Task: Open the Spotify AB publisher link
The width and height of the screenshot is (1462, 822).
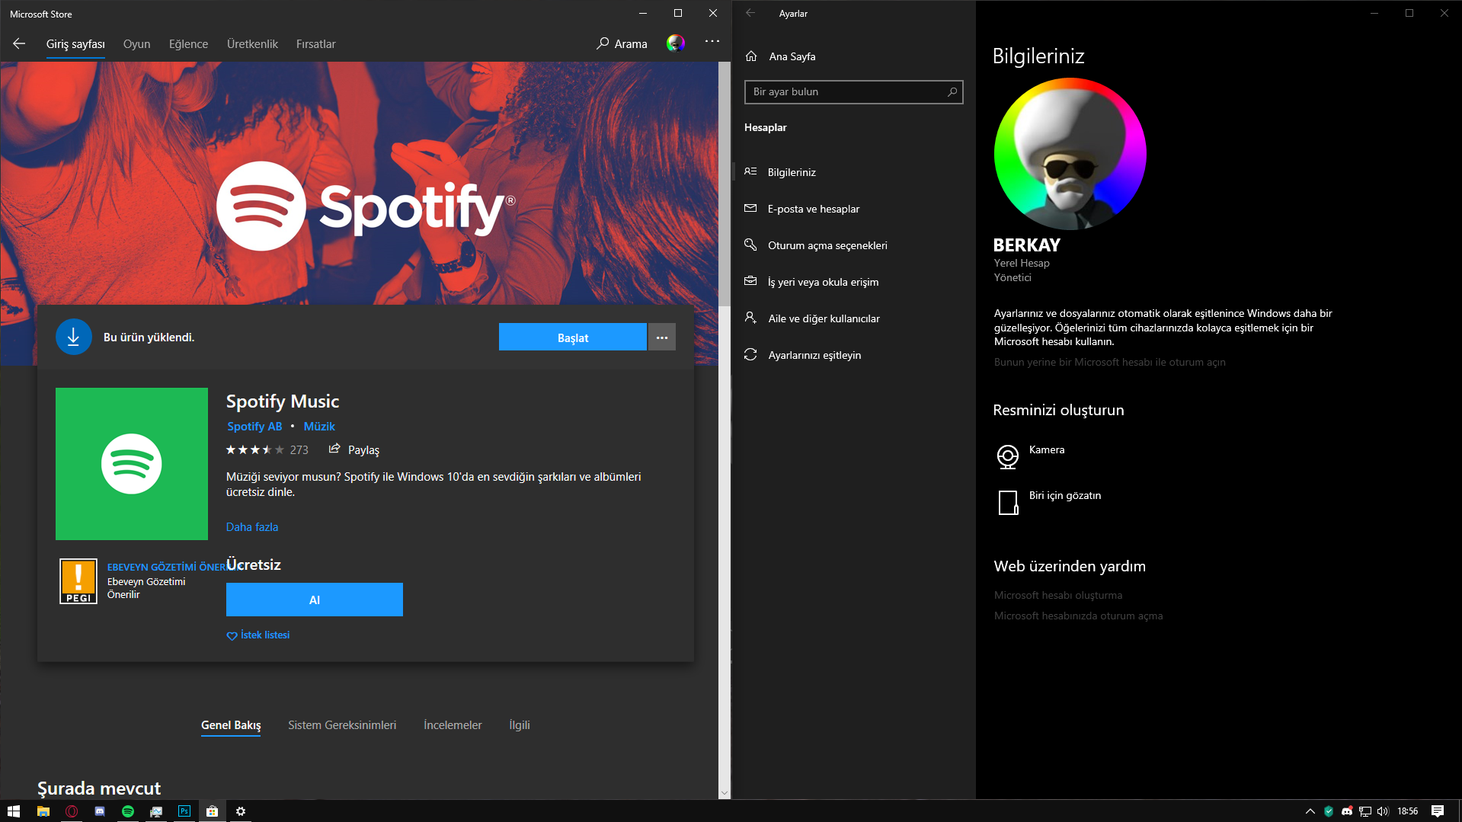Action: (254, 427)
